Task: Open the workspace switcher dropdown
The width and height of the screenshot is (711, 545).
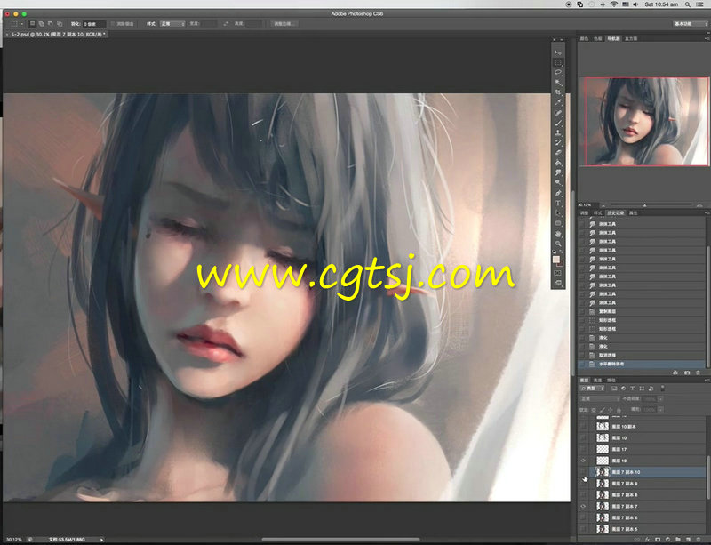Action: pyautogui.click(x=690, y=24)
